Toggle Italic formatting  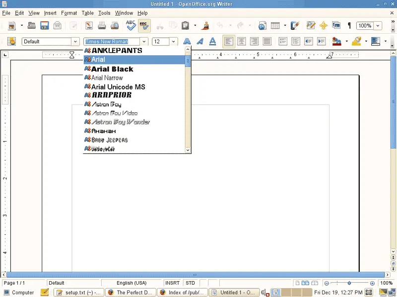(200, 42)
